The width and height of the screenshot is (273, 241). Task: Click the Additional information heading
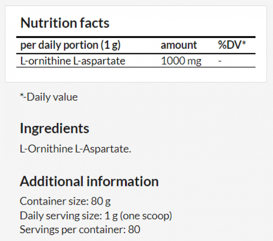click(89, 181)
